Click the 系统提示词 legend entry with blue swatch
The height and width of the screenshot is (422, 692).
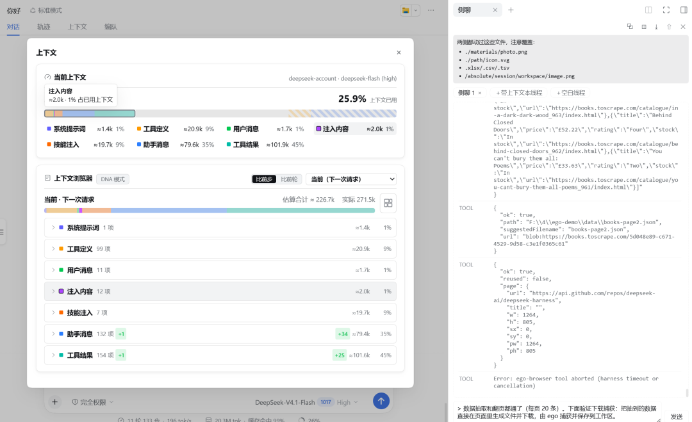point(86,129)
